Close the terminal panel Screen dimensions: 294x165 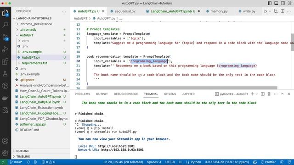pos(289,94)
